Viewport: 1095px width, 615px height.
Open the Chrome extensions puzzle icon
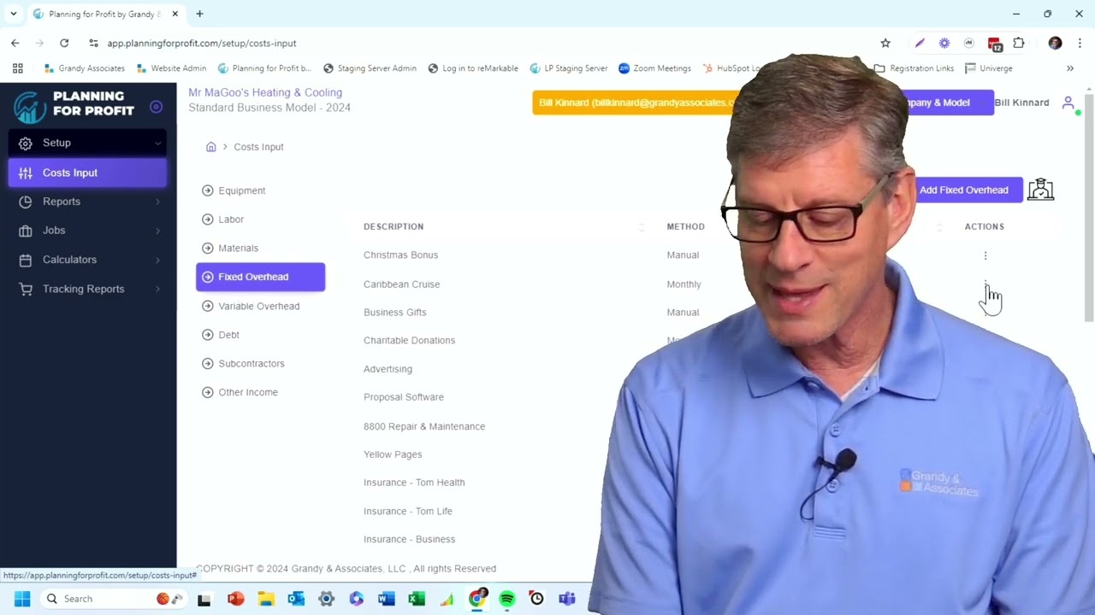click(1019, 43)
